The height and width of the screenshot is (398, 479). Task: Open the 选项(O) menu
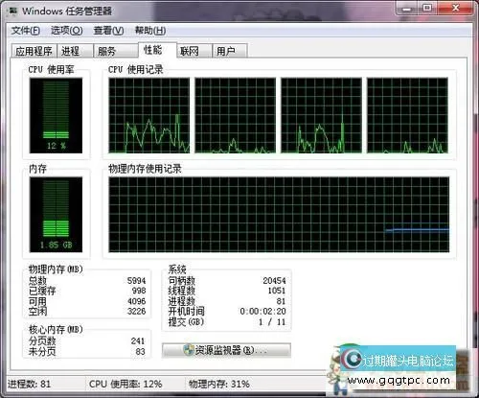[x=67, y=31]
